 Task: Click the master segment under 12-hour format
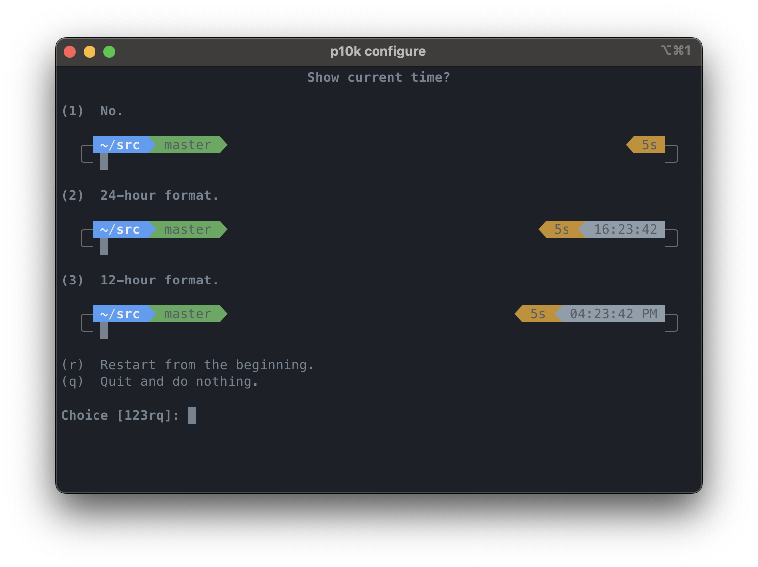(x=188, y=314)
